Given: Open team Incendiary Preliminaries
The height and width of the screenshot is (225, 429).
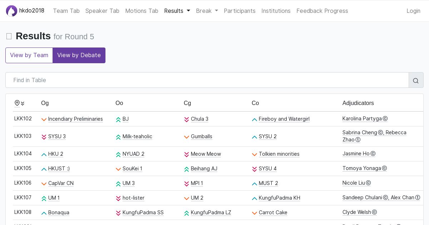Looking at the screenshot, I should (75, 119).
